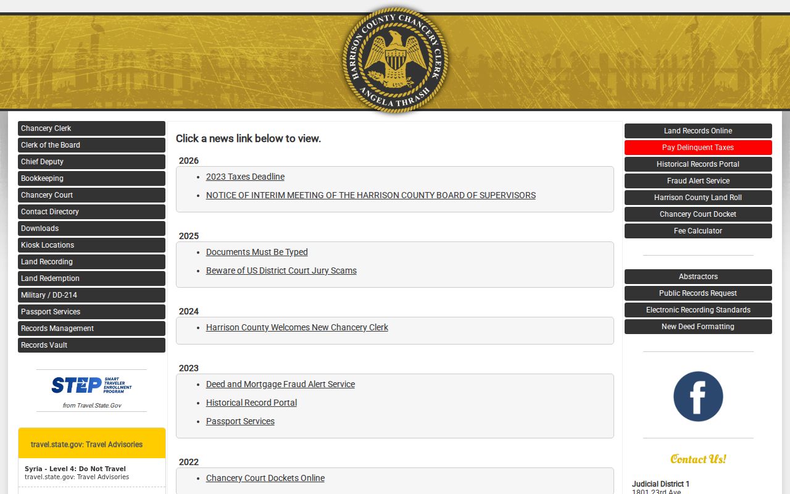Open Syria Level 4 Do Not Travel advisory
The image size is (790, 494).
(x=75, y=469)
